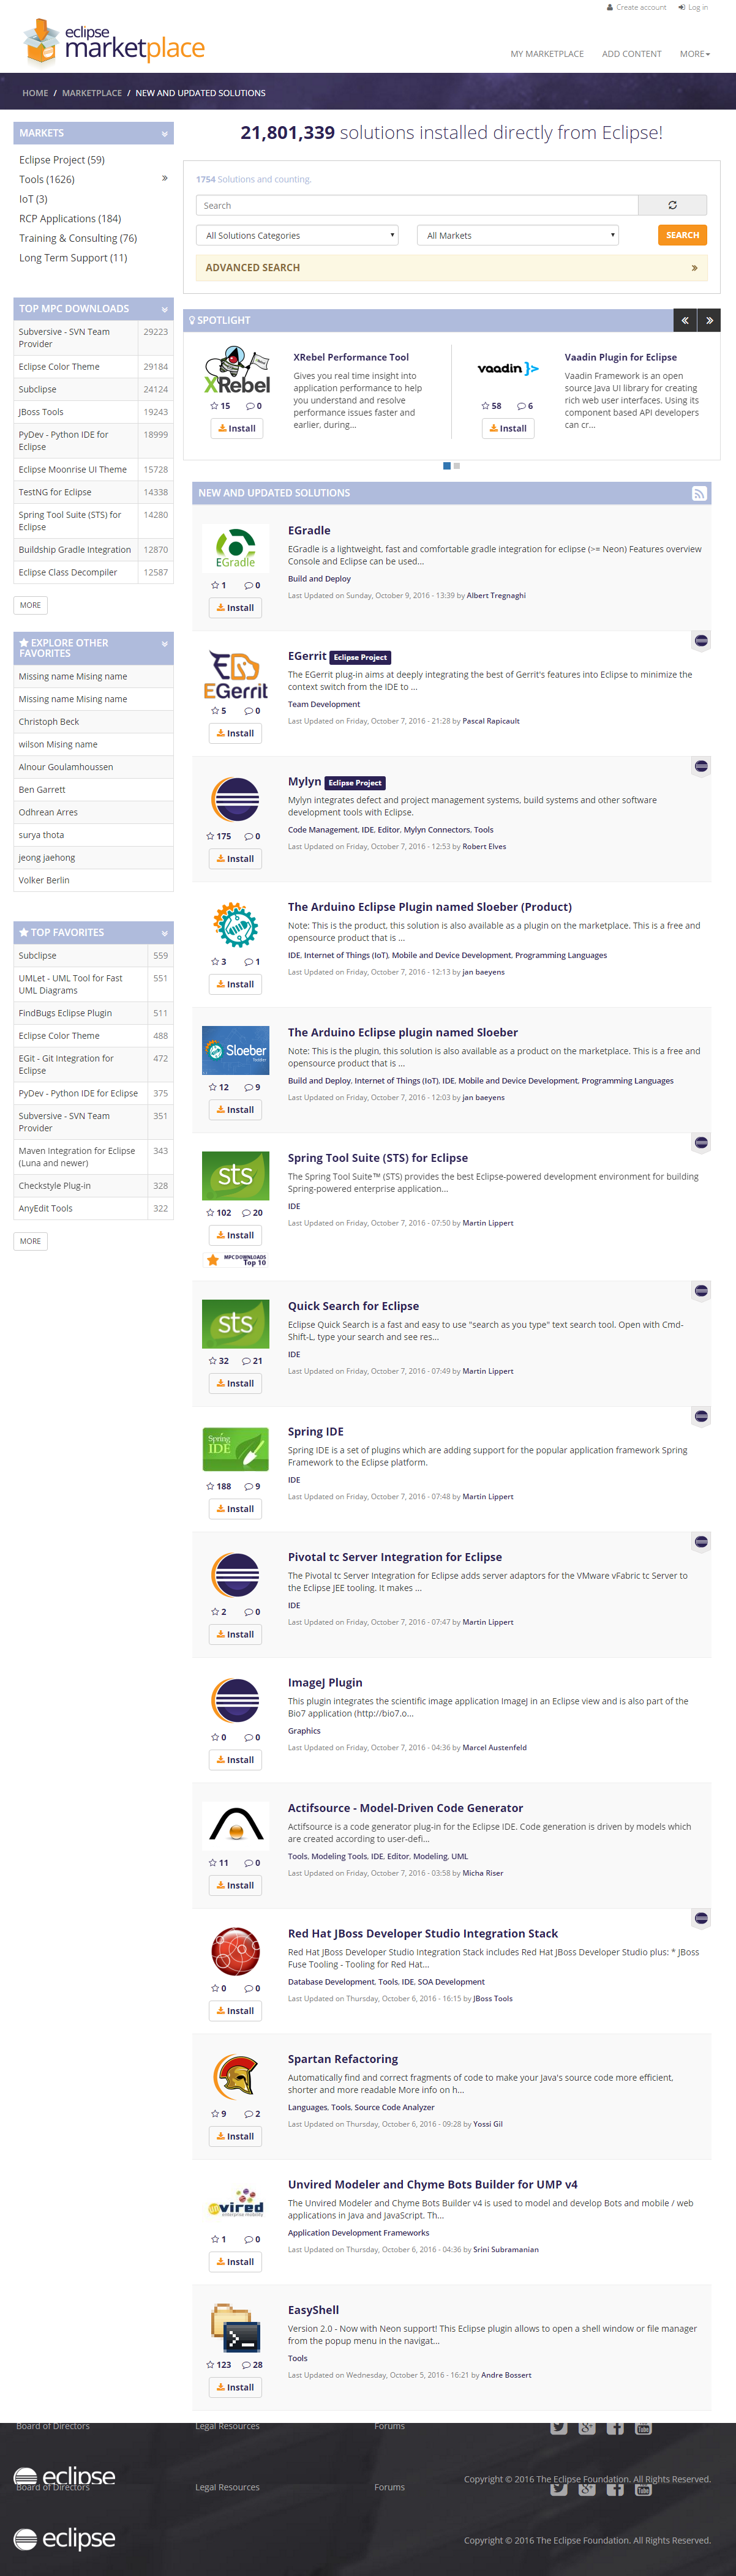Click the search refresh icon button
This screenshot has height=2576, width=736.
672,205
